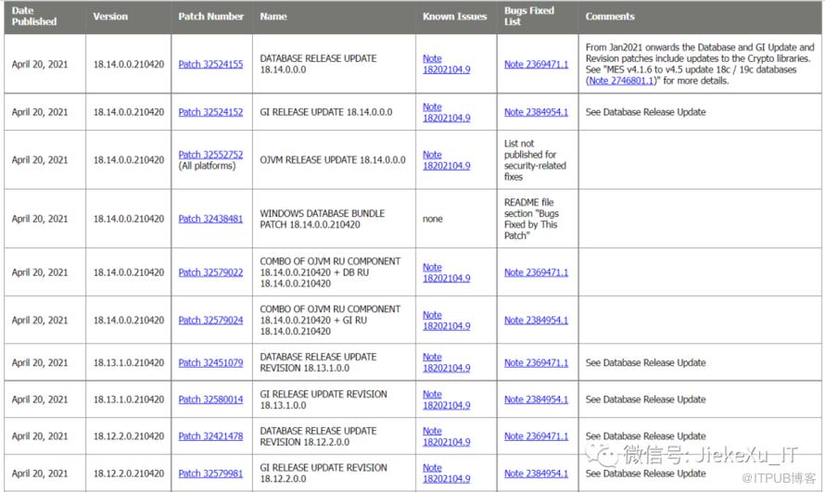Open Patch 32579022 link

tap(210, 272)
